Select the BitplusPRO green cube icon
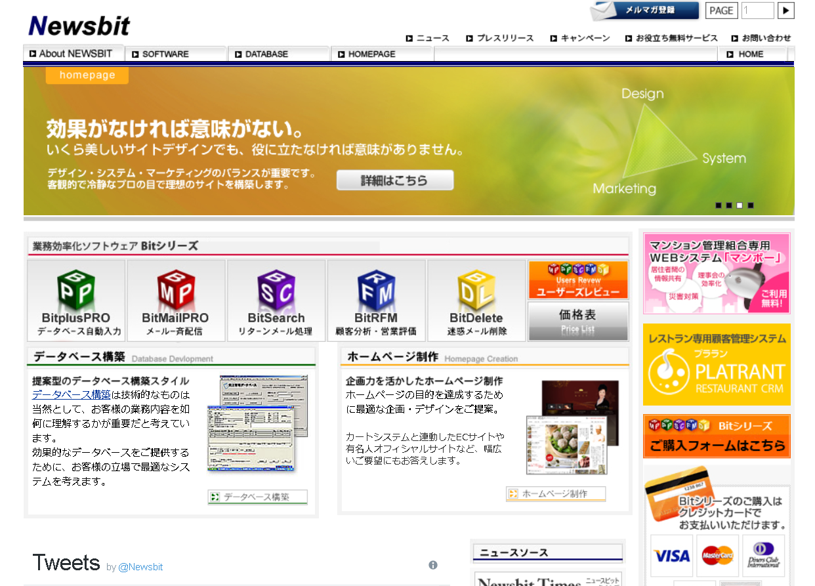 click(x=75, y=289)
